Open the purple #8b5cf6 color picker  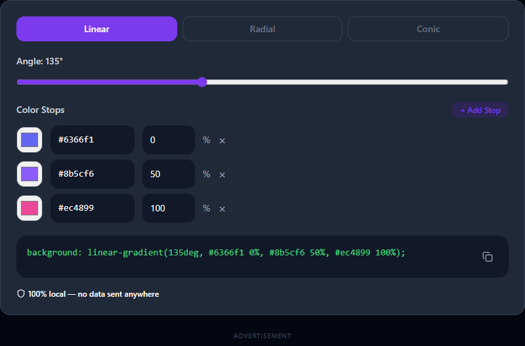click(x=30, y=174)
